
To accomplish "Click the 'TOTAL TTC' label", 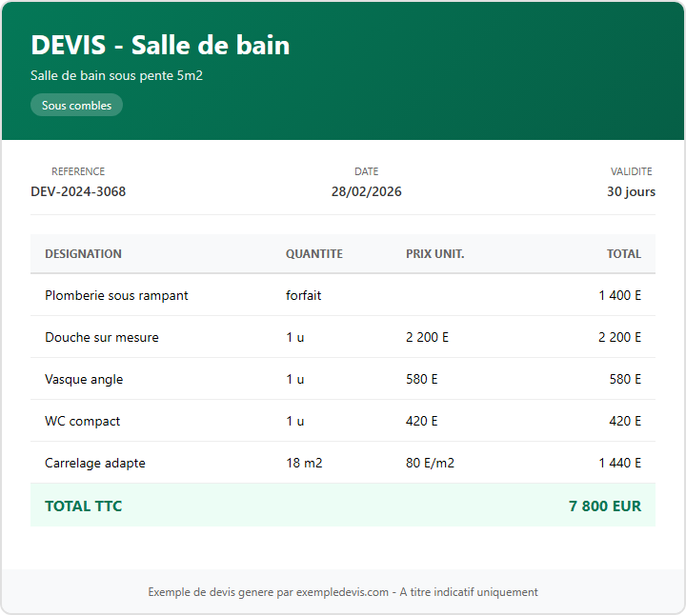I will (x=83, y=506).
